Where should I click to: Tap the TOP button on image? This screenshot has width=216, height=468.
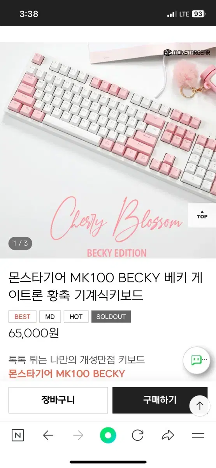(202, 215)
